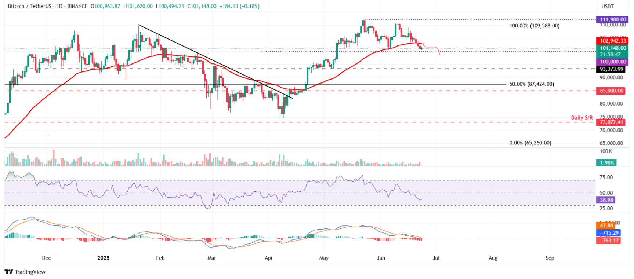Click the orange 47.88 MACD label
The height and width of the screenshot is (279, 634).
click(x=606, y=225)
